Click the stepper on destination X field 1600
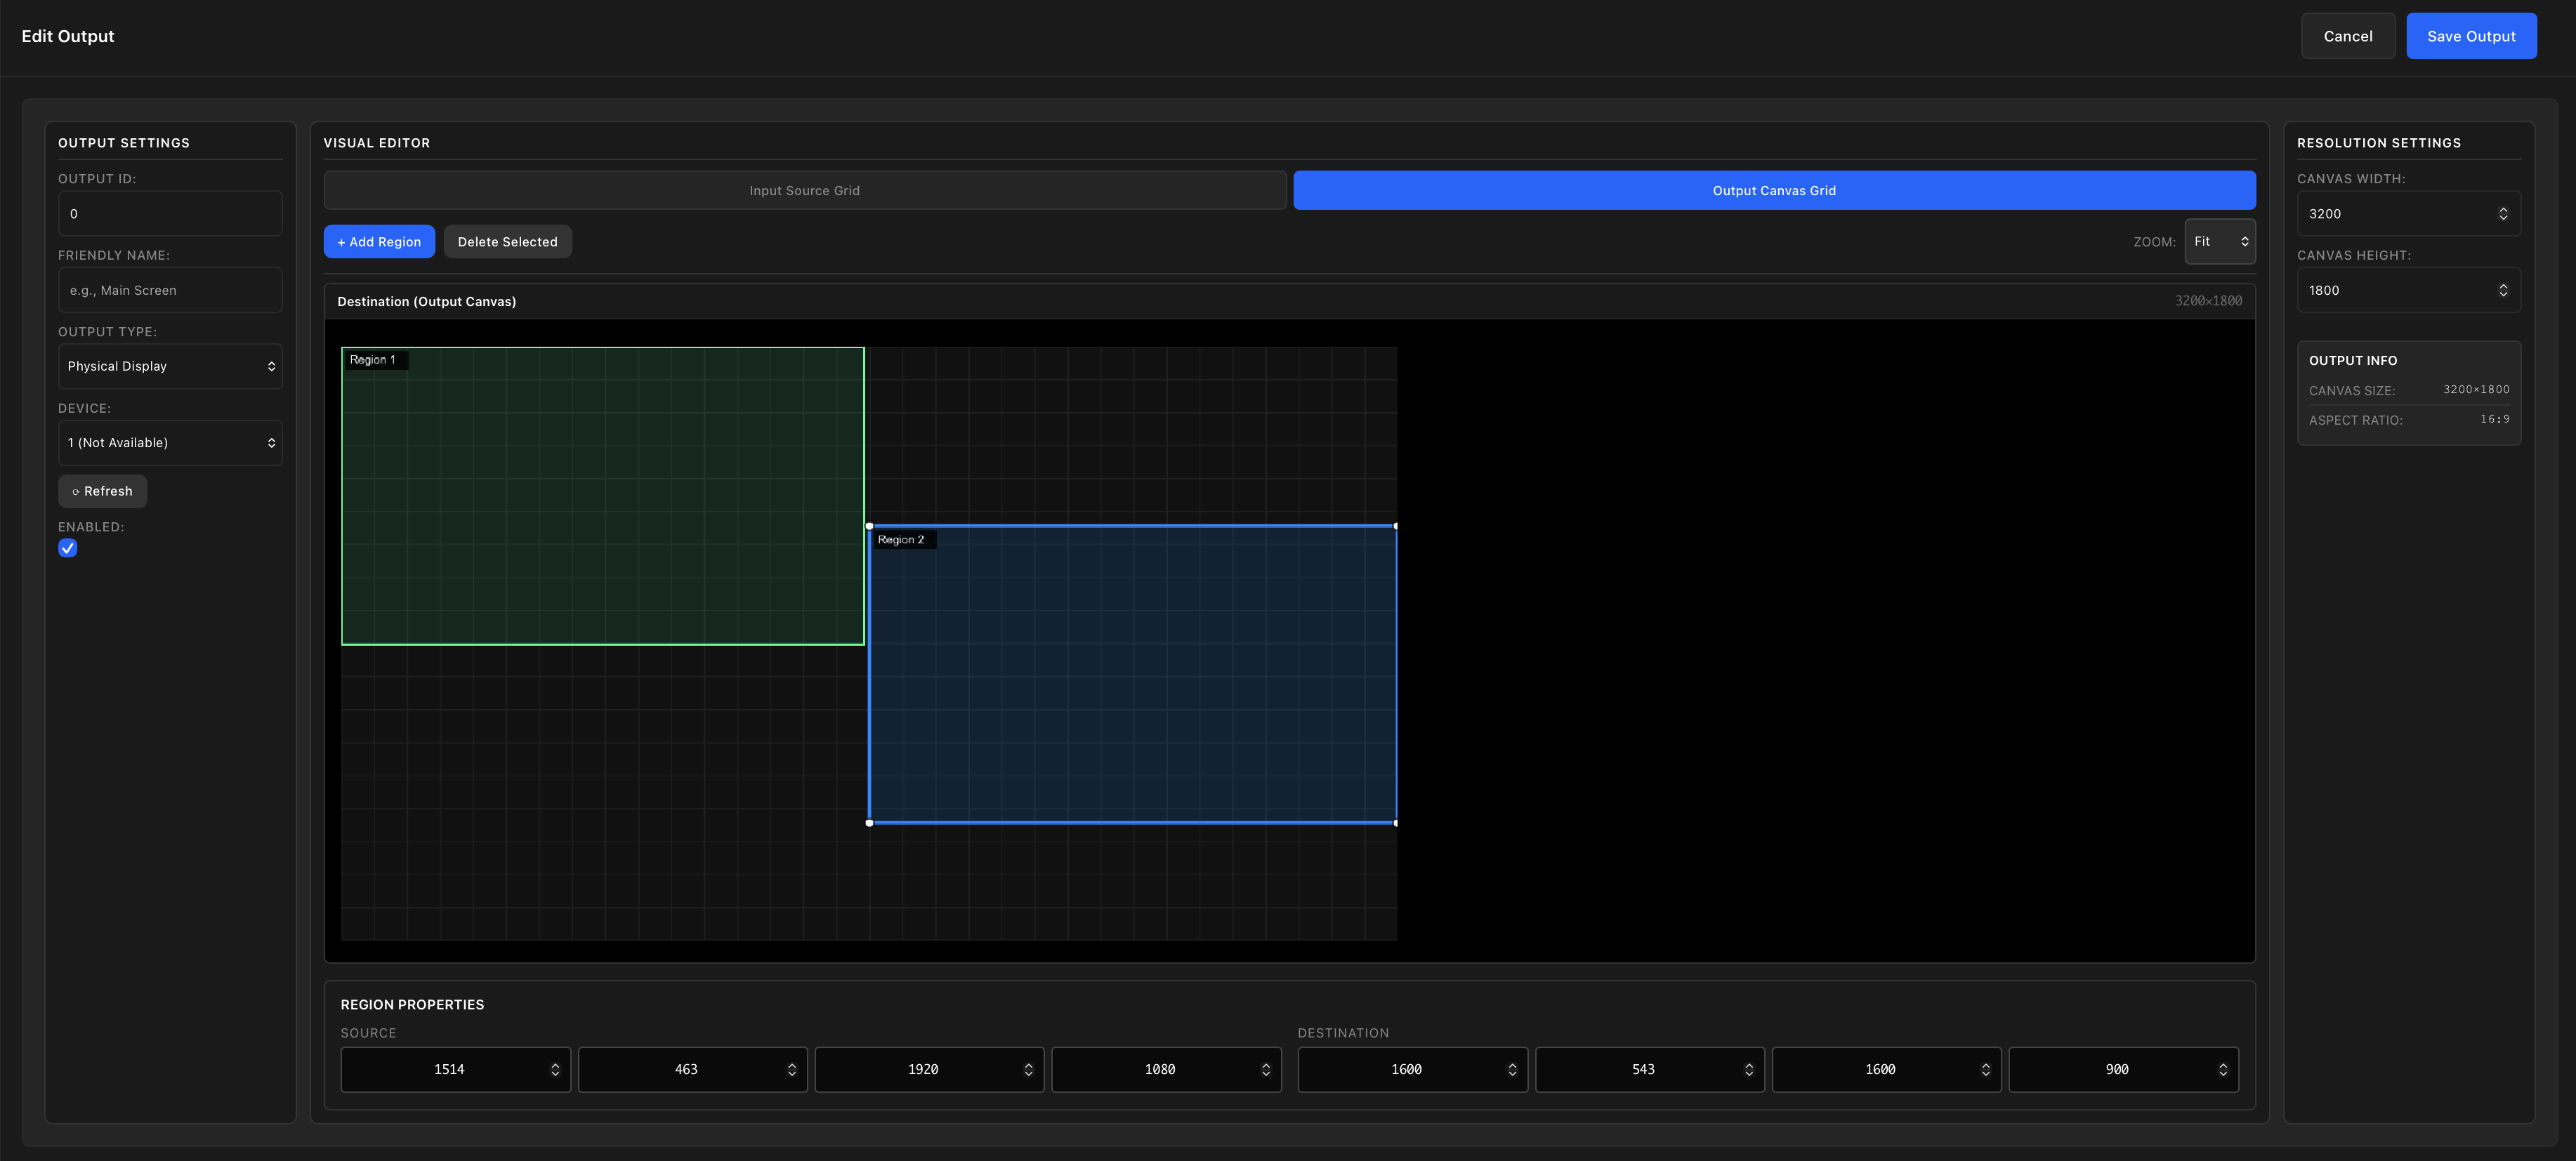The image size is (2576, 1161). point(1513,1069)
